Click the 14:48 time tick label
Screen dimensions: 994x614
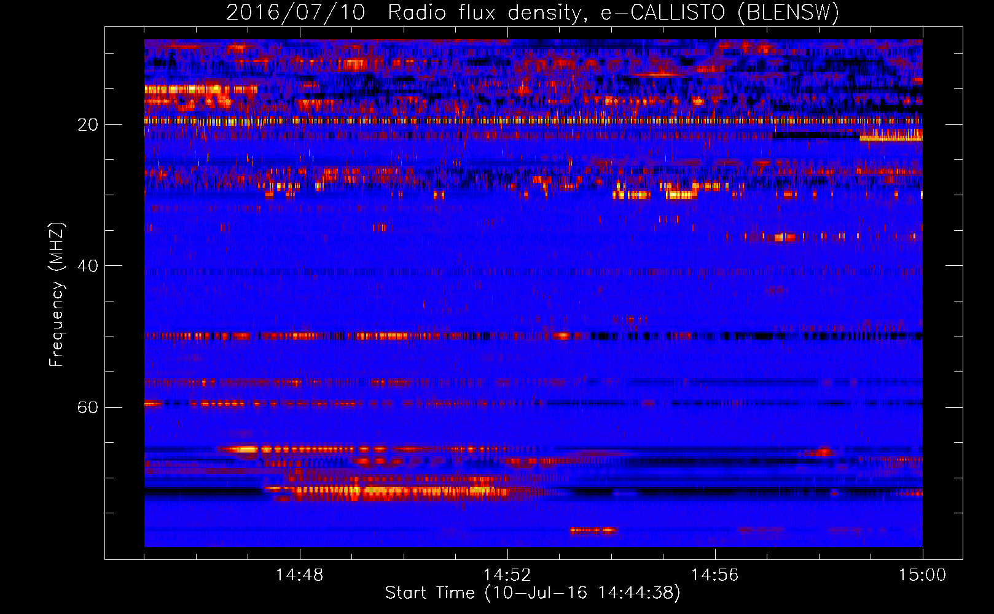300,575
